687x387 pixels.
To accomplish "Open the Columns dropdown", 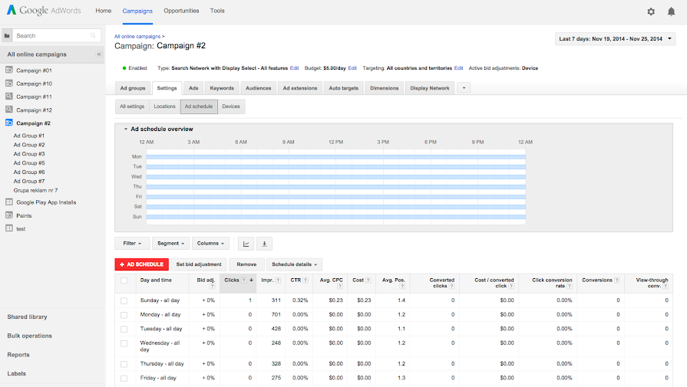I will click(210, 244).
